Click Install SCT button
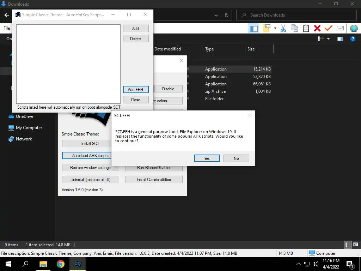361x271 pixels. tap(87, 144)
